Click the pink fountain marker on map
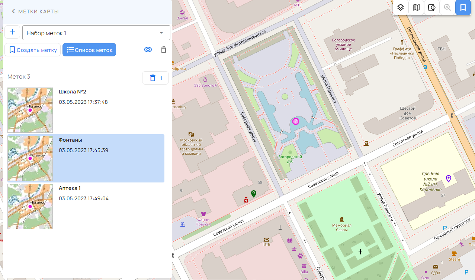 296,121
